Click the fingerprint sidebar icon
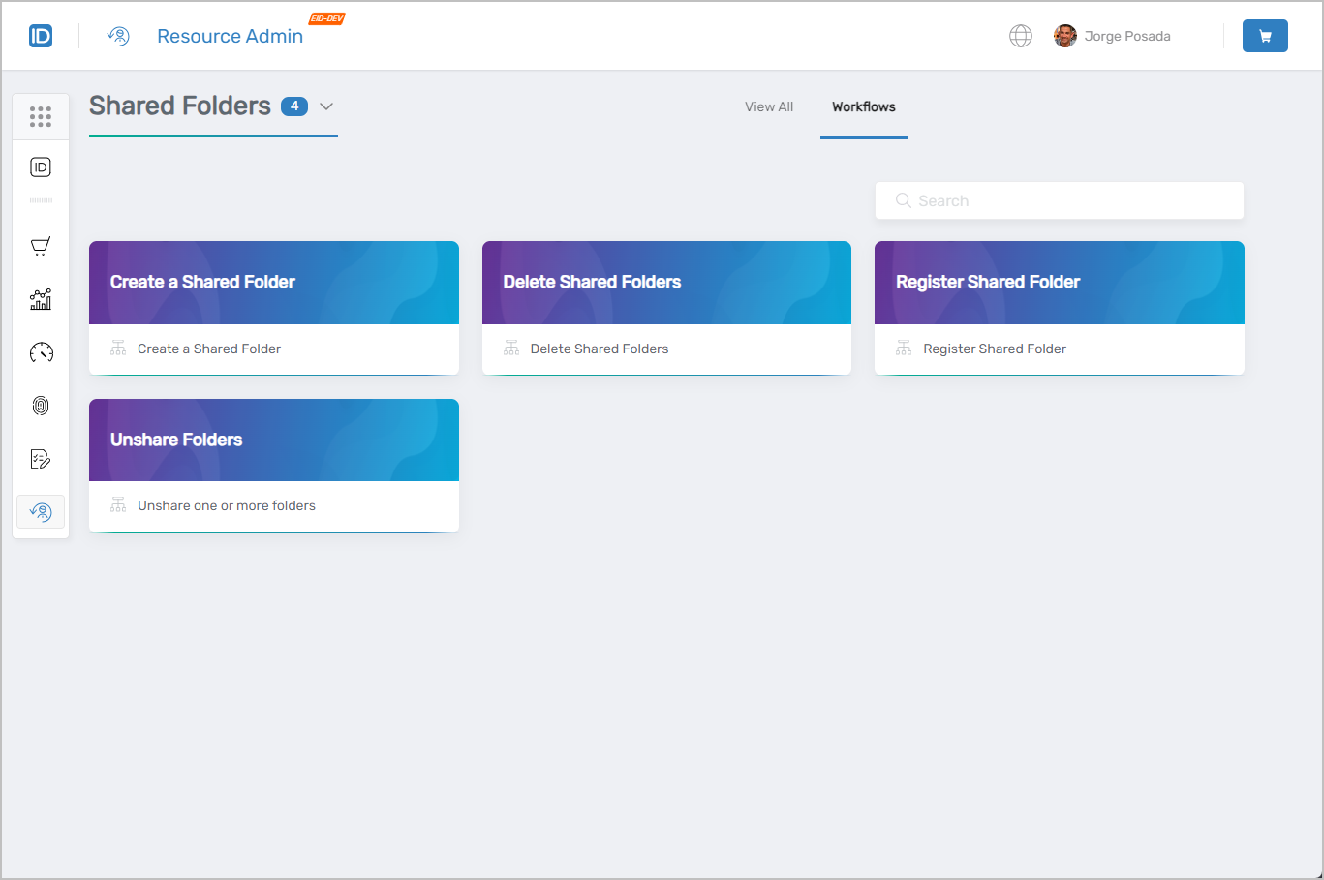The height and width of the screenshot is (880, 1324). click(x=40, y=406)
